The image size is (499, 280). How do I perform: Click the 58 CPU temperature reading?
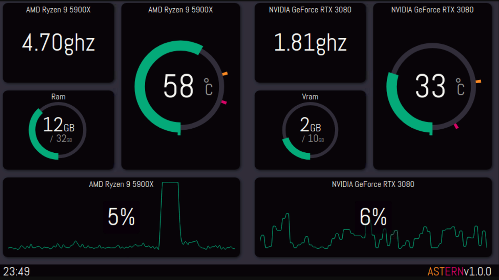click(178, 87)
